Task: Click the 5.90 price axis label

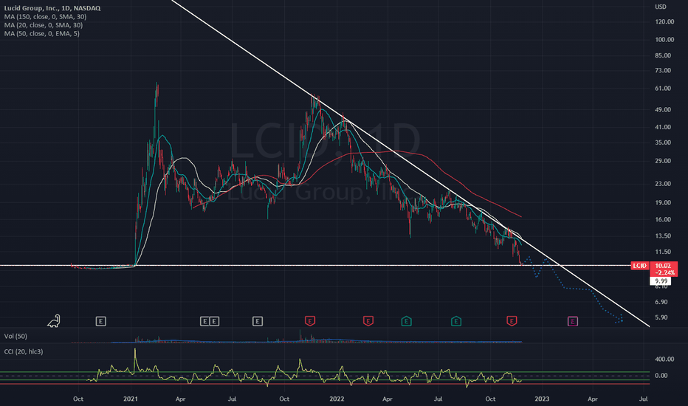Action: click(x=661, y=317)
